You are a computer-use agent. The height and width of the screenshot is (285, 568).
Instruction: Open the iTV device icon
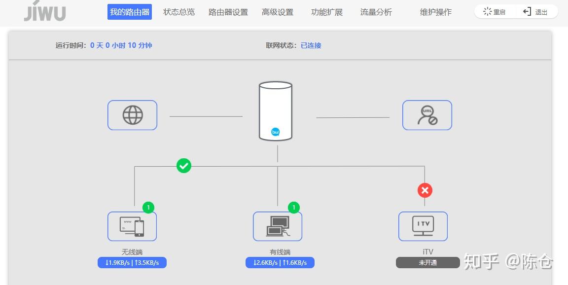click(x=423, y=226)
